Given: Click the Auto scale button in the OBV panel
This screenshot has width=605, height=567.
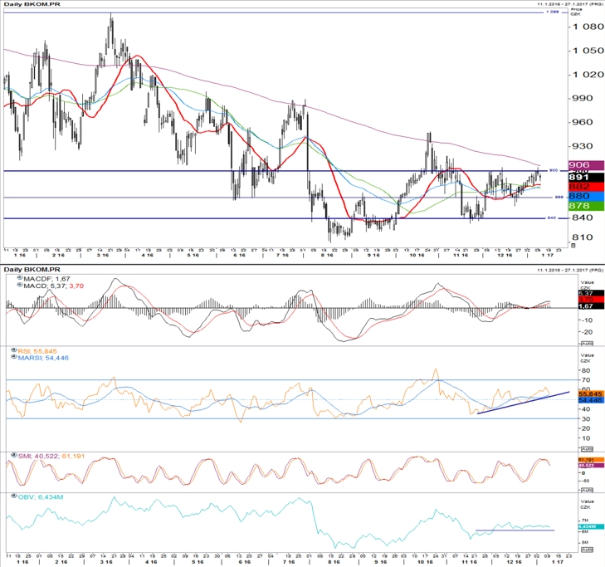Looking at the screenshot, I should (x=587, y=550).
